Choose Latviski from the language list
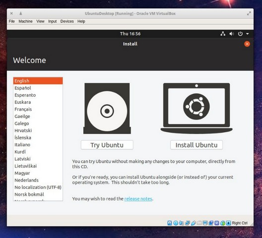262x238 pixels. [38, 159]
